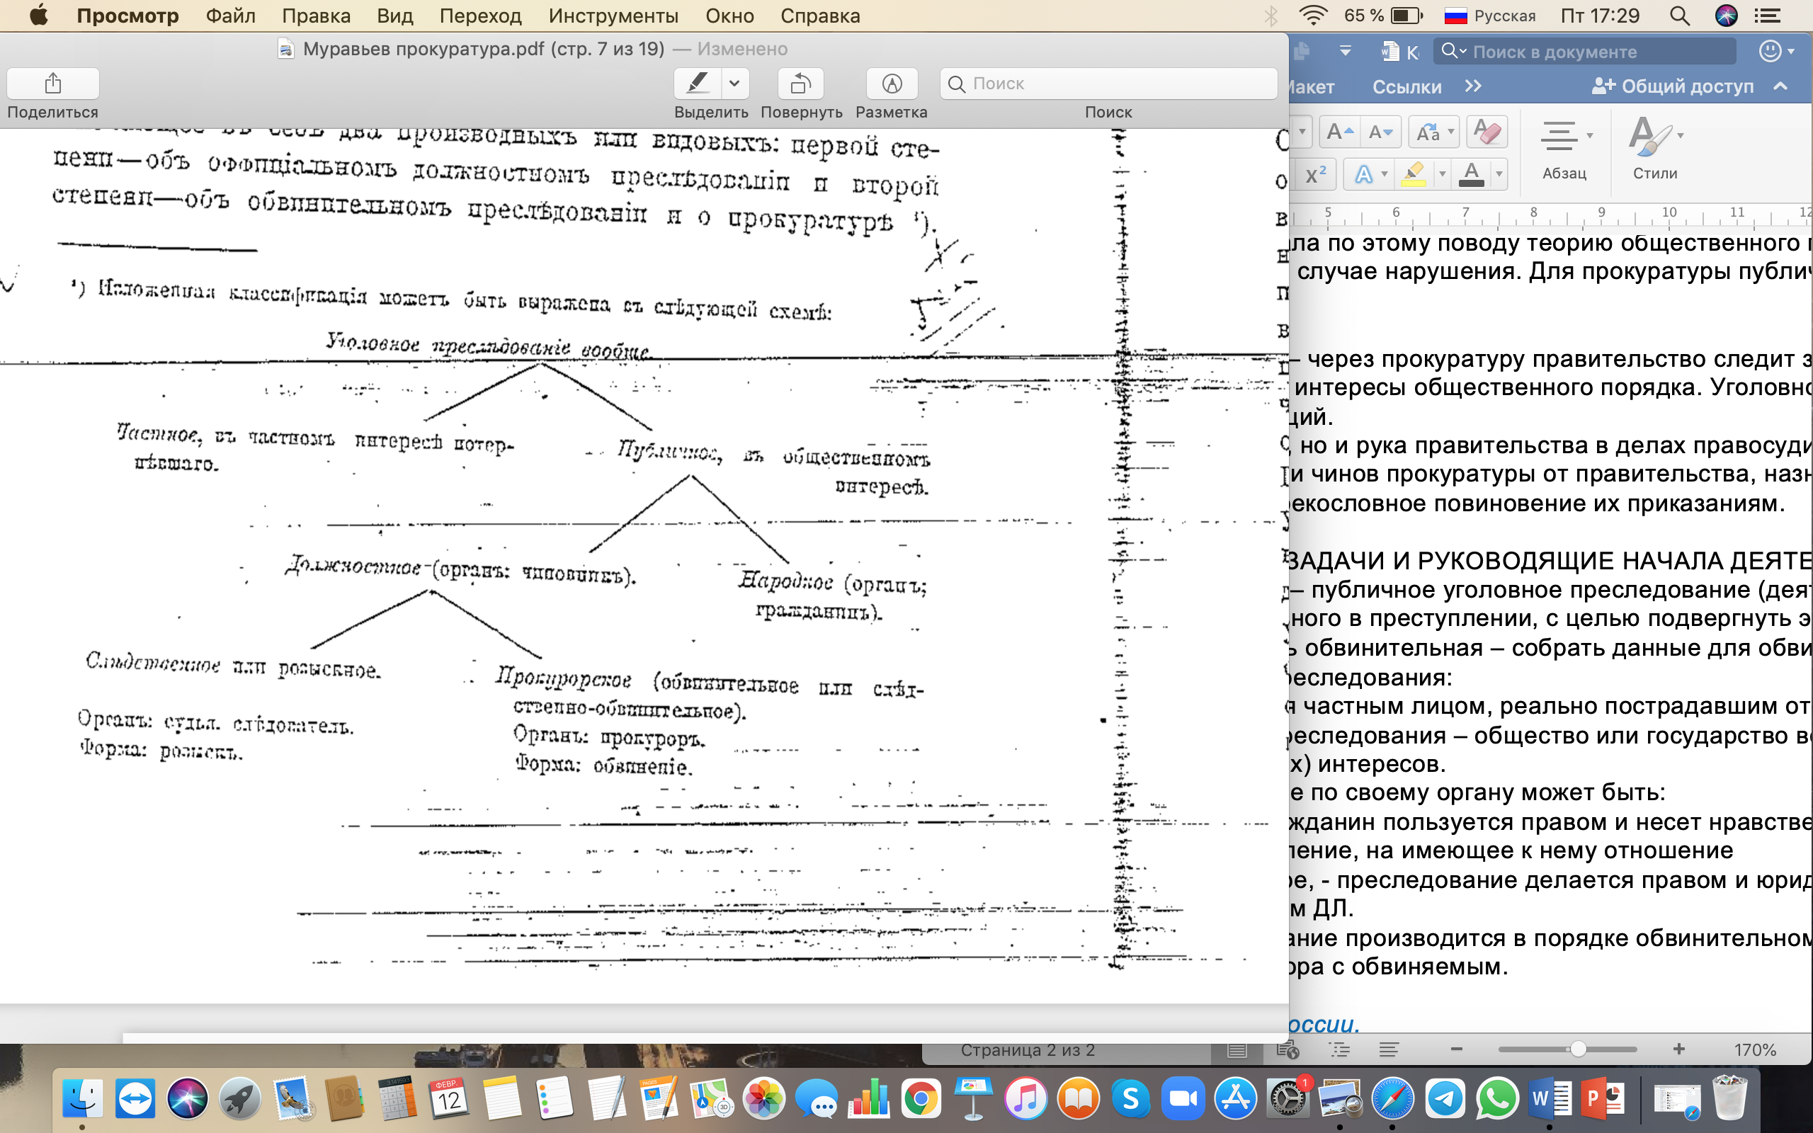
Task: Open the Справка menu
Action: (x=819, y=16)
